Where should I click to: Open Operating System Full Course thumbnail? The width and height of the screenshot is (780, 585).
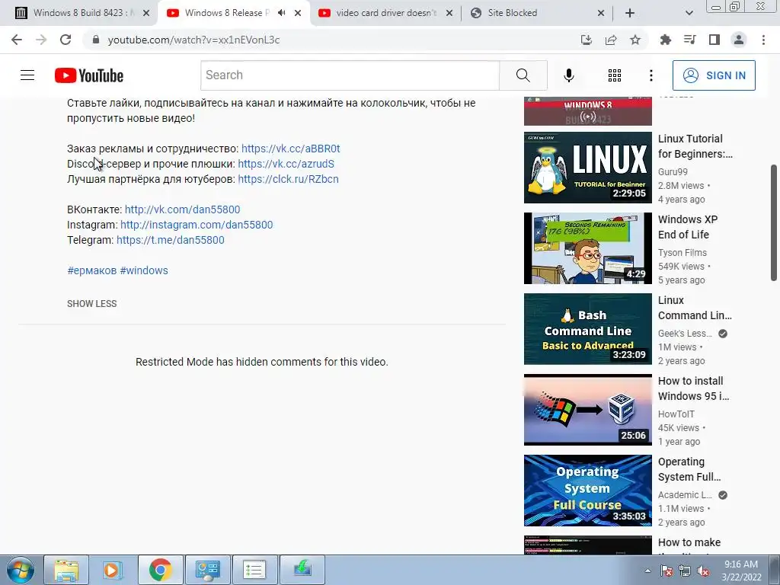pos(587,491)
